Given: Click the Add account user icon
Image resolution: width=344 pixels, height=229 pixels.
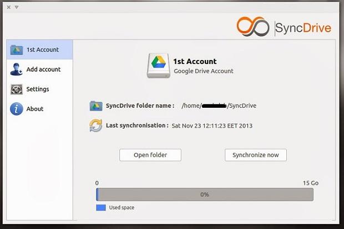Looking at the screenshot, I should [x=16, y=69].
